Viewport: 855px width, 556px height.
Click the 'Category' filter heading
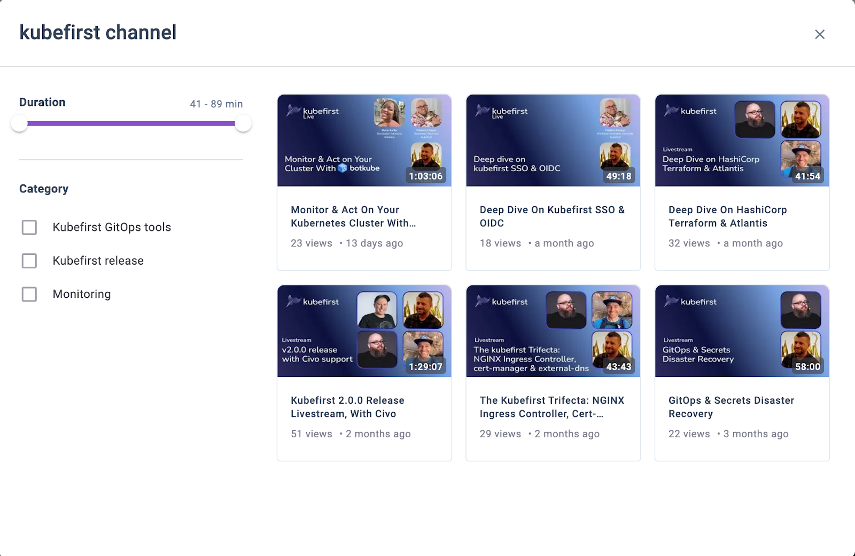(x=44, y=189)
